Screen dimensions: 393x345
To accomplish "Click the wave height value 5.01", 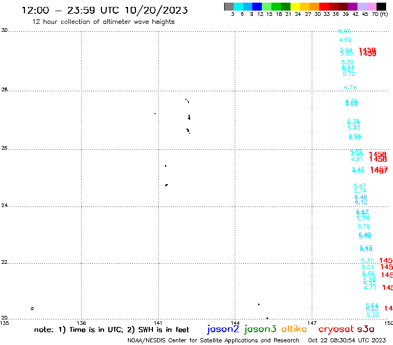I will [x=368, y=267].
